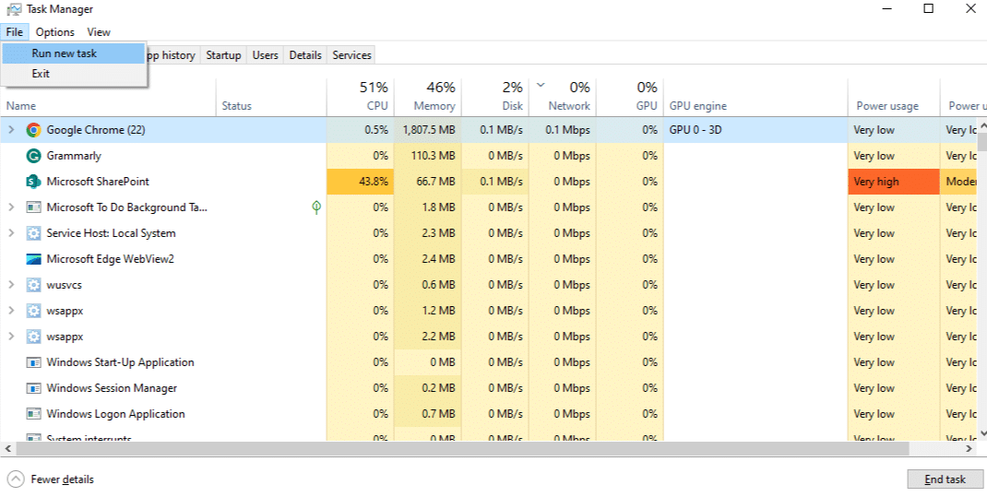Select the Grammarly process row name
The image size is (987, 497).
tap(74, 156)
